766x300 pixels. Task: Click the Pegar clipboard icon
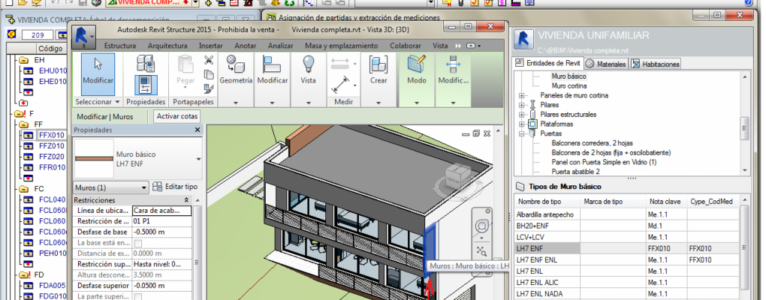click(x=185, y=65)
